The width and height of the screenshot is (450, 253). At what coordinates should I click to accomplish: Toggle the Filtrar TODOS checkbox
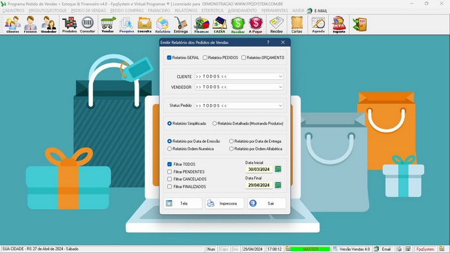click(x=169, y=164)
